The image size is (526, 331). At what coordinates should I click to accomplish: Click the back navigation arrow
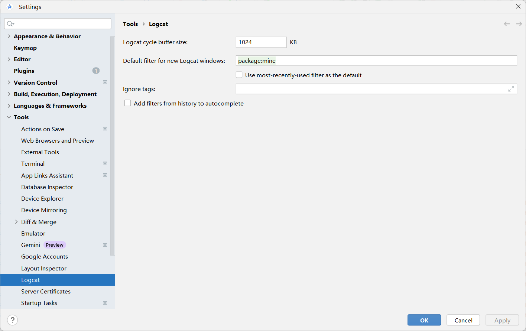click(507, 24)
